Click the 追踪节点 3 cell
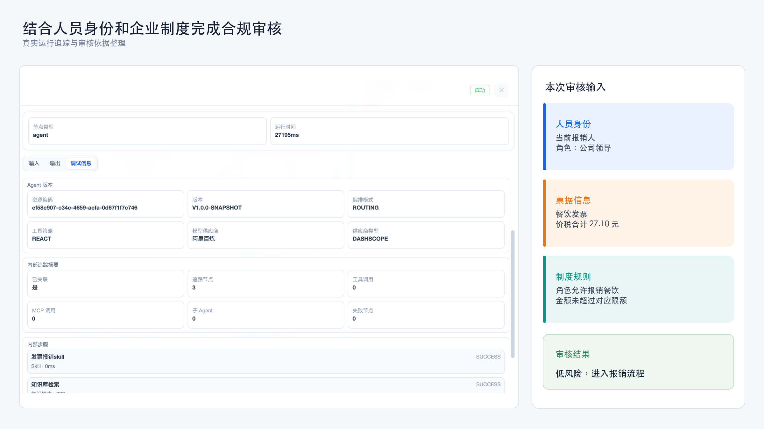 tap(266, 283)
